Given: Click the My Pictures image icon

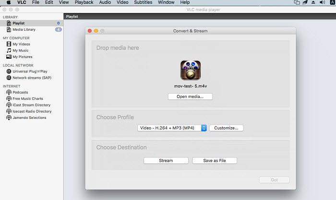Looking at the screenshot, I should tap(9, 57).
